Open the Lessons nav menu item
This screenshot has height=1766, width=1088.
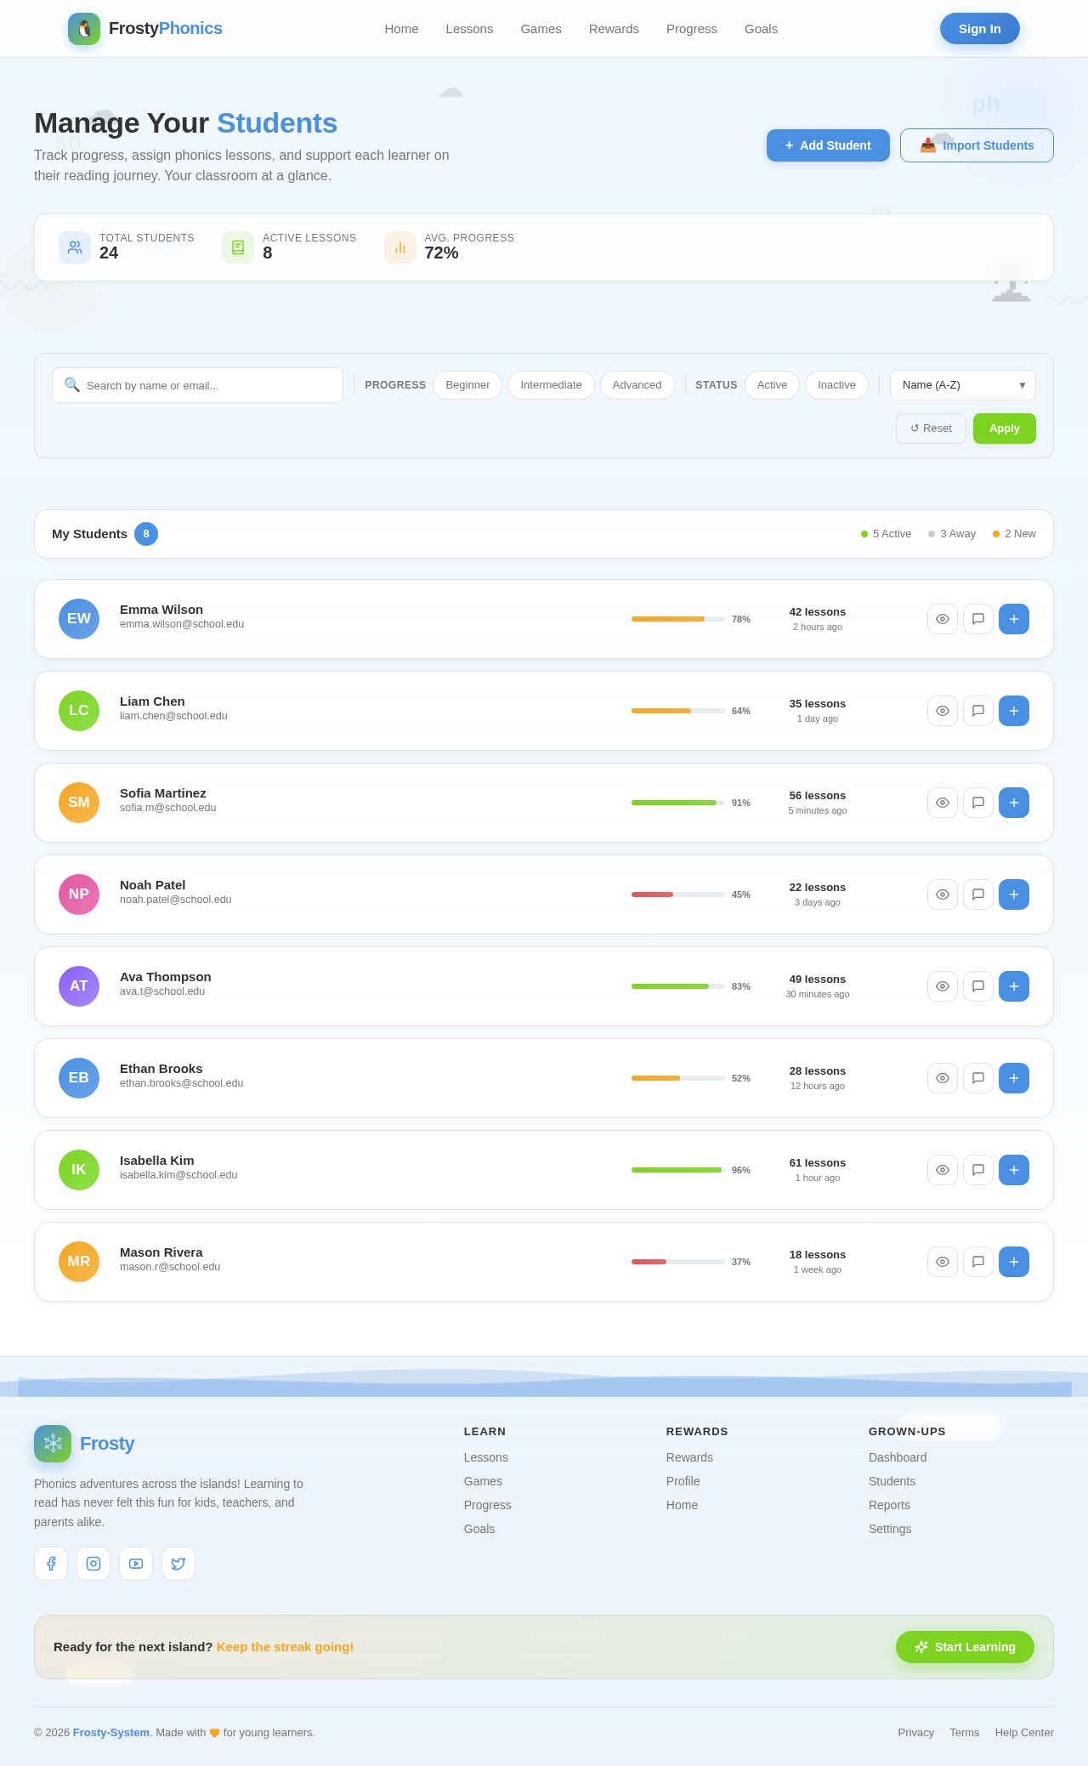point(469,29)
